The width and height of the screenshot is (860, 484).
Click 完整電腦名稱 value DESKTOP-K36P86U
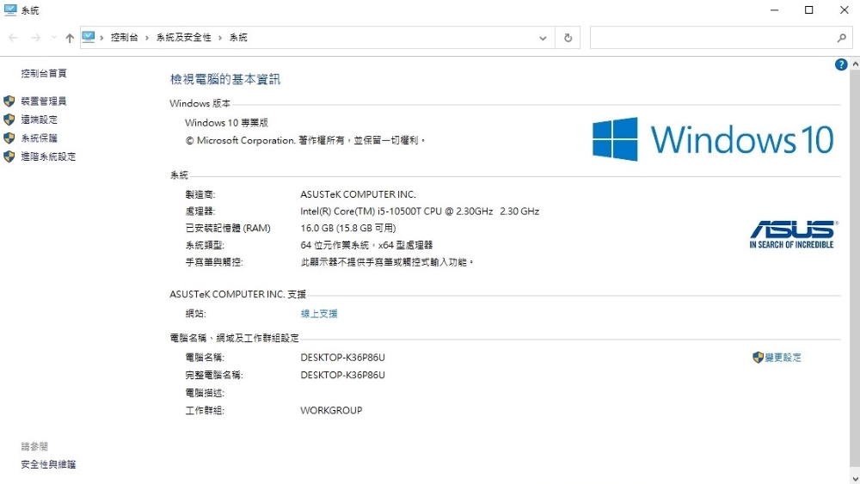343,375
